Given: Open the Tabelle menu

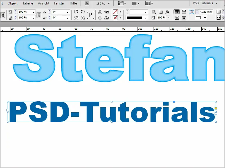Looking at the screenshot, I should (28, 3).
